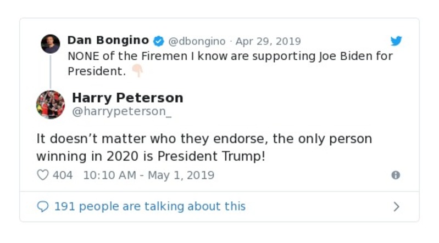Viewport: 439px width, 243px height.
Task: Click Dan Bongino's verified badge
Action: (x=158, y=41)
